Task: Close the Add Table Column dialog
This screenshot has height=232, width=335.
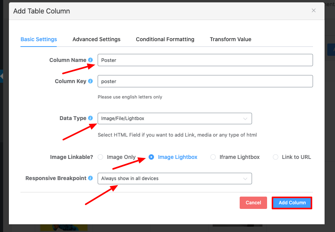Action: (x=314, y=11)
